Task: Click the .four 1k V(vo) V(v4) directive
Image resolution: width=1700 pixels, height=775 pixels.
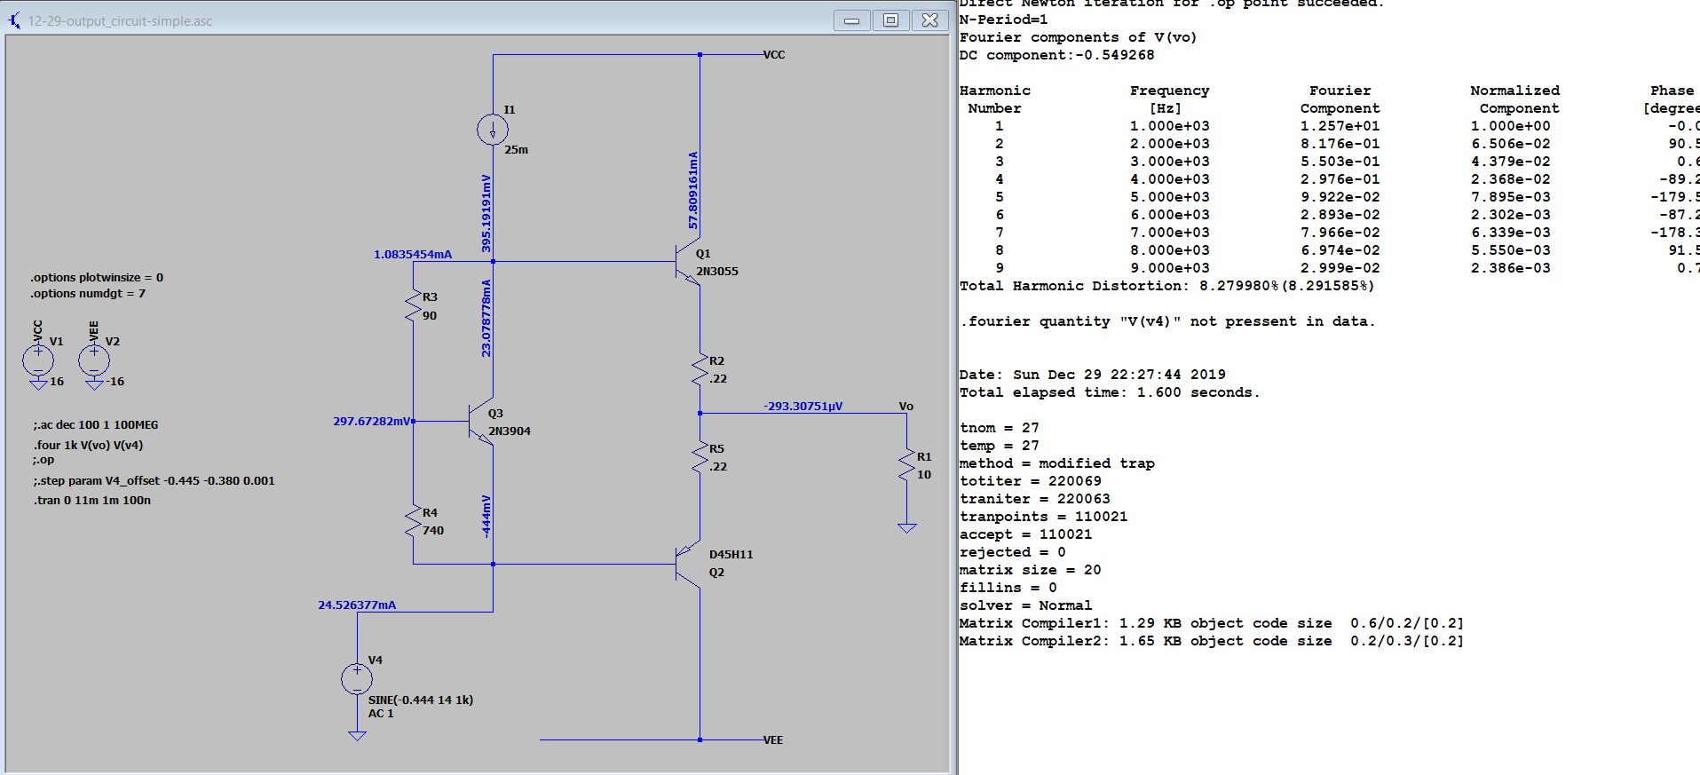Action: [89, 446]
